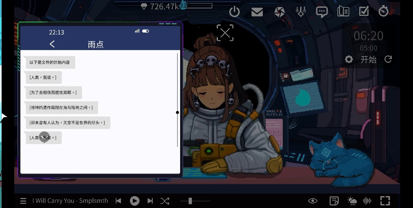
Task: Click the 726.47k gem counter
Action: click(x=160, y=6)
